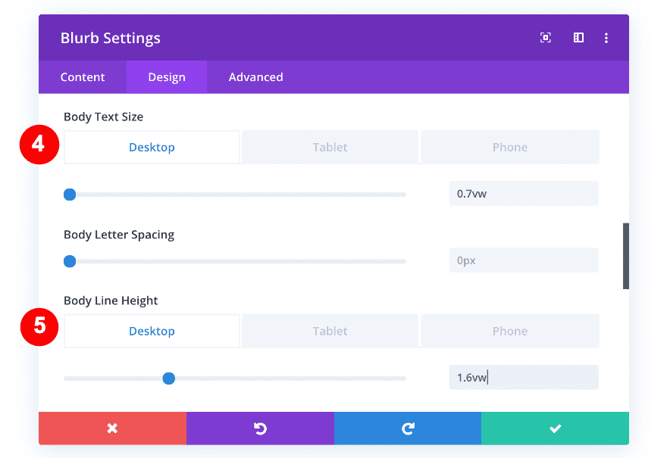Screen dimensions: 667x458
Task: Open the Content tab
Action: pyautogui.click(x=83, y=76)
